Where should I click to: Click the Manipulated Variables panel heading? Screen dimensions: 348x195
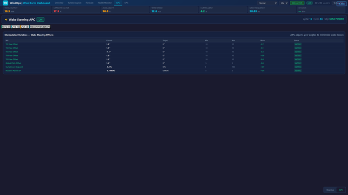29,35
